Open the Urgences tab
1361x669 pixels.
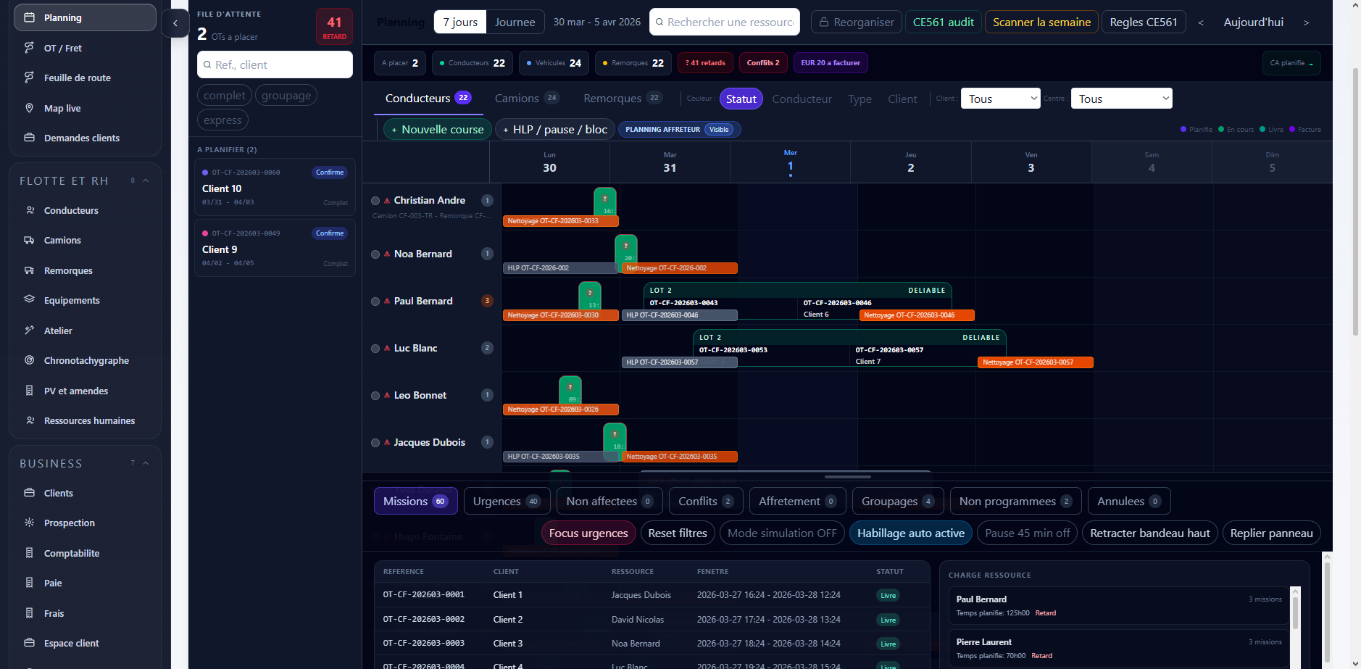point(507,501)
